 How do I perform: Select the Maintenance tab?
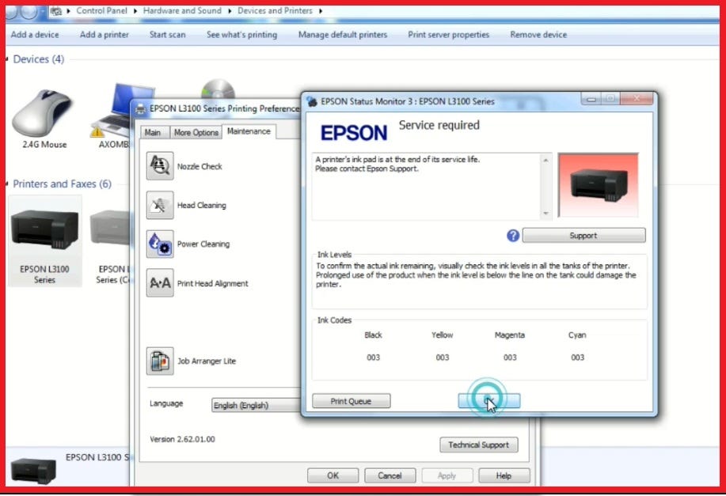pyautogui.click(x=249, y=131)
